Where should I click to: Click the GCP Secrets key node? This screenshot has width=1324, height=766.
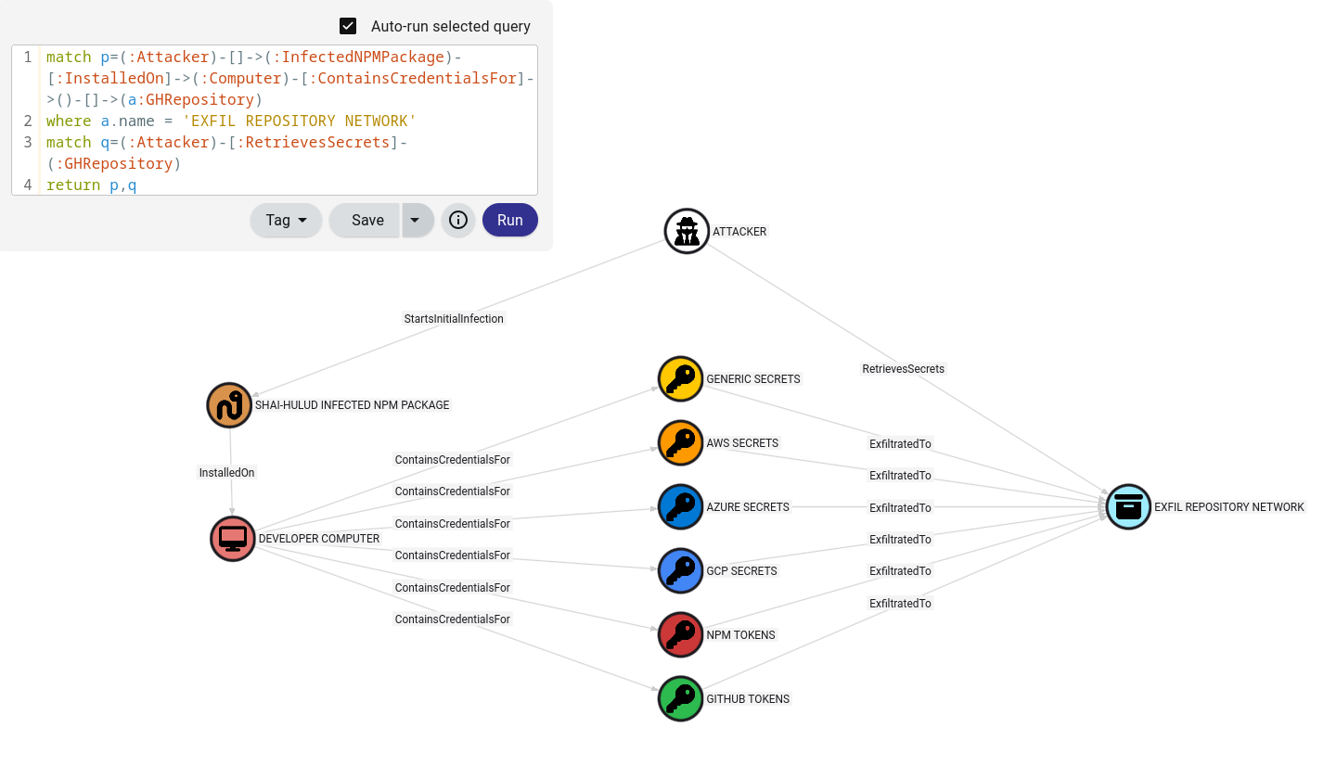681,571
